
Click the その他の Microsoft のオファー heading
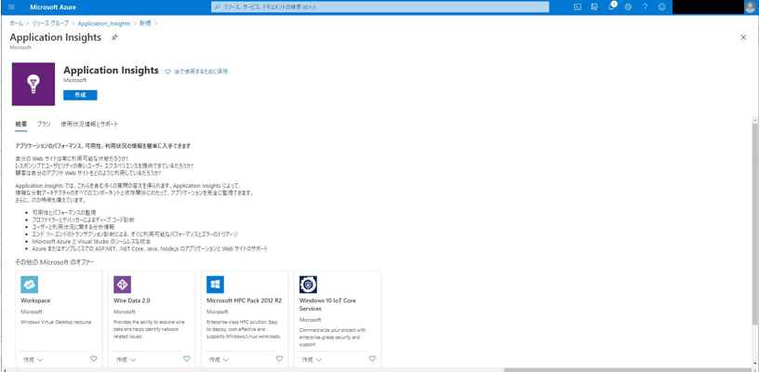(55, 262)
